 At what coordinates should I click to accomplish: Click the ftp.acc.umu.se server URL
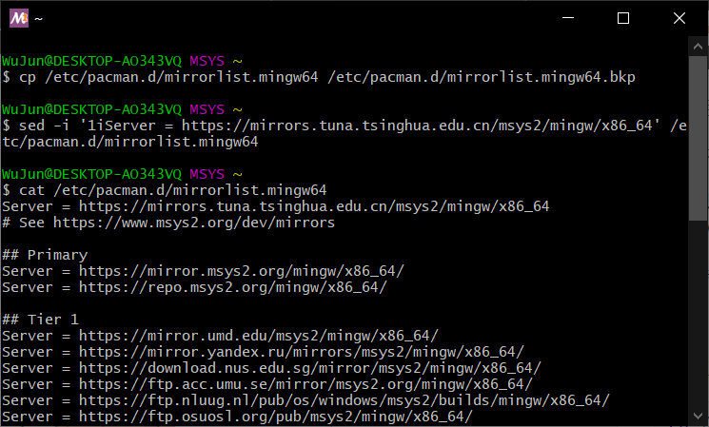pyautogui.click(x=305, y=384)
